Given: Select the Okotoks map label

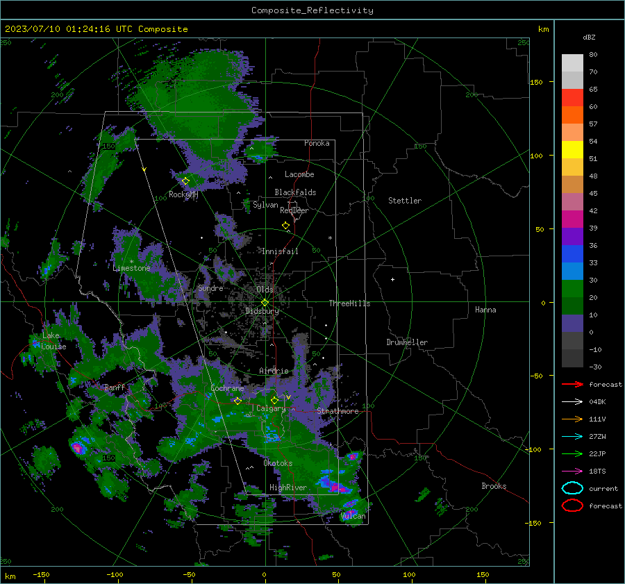Looking at the screenshot, I should [278, 463].
